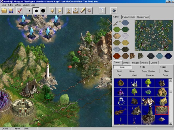
Task: Select the Herbe category button
Action: click(142, 67)
